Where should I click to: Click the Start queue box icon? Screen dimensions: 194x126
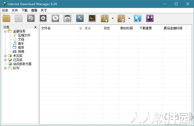pyautogui.click(x=105, y=18)
